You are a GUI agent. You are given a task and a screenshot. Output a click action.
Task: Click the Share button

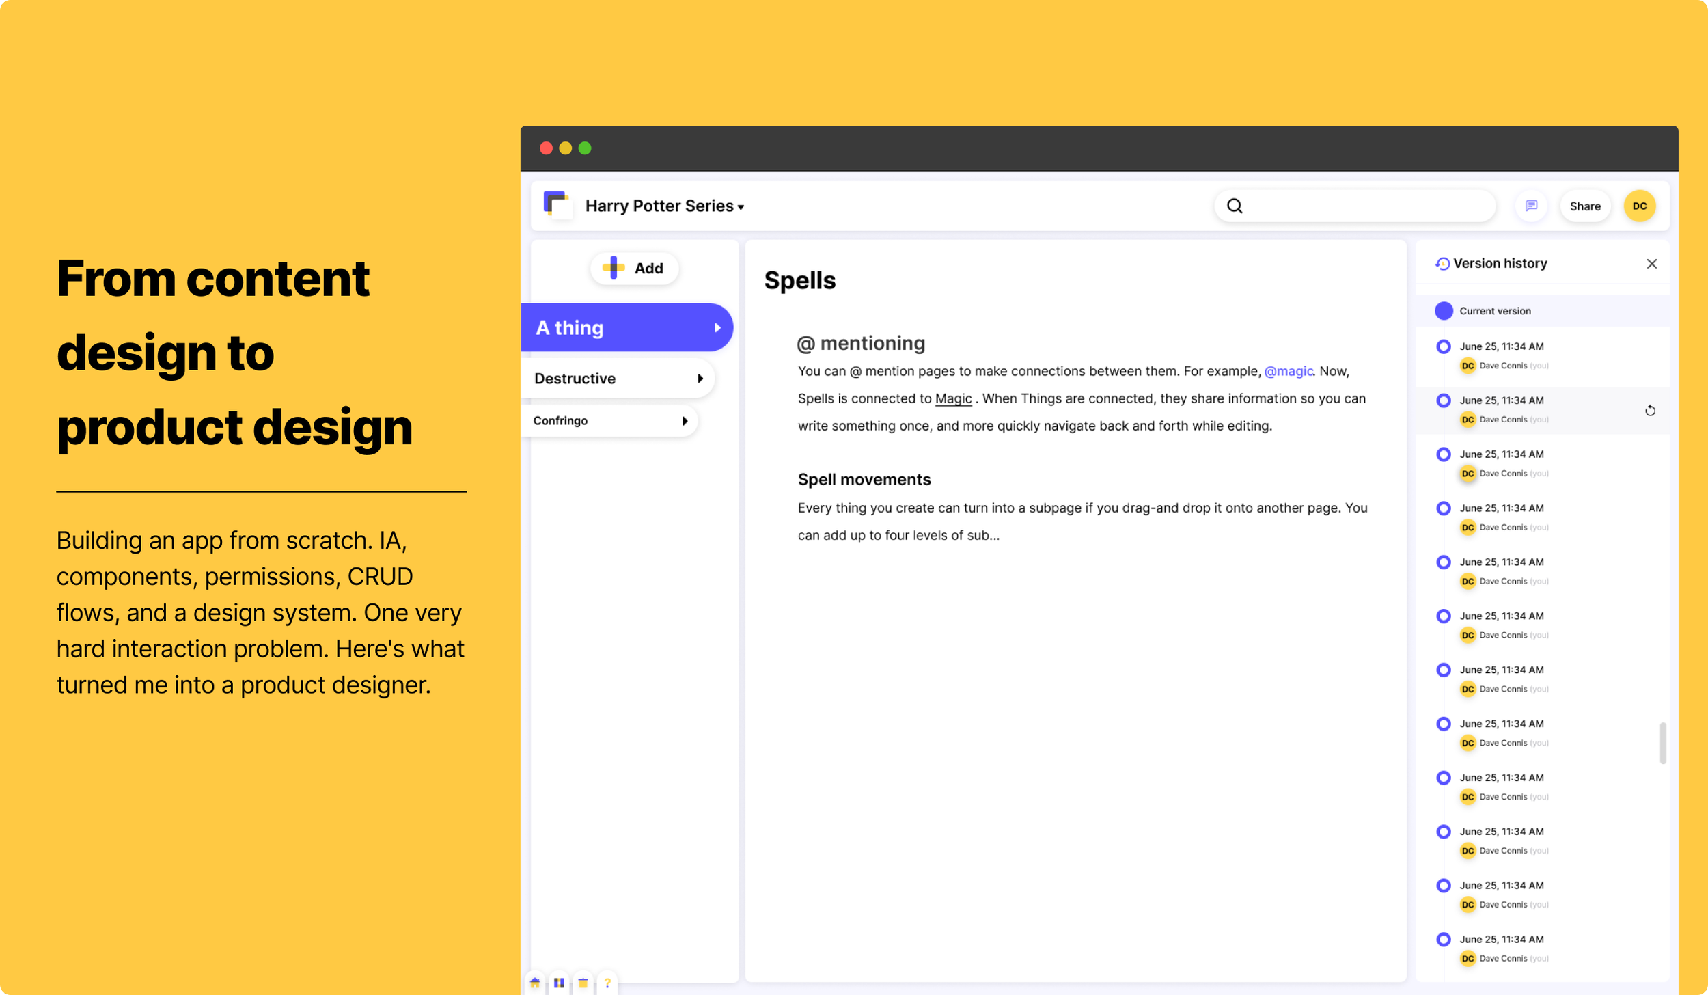point(1584,206)
